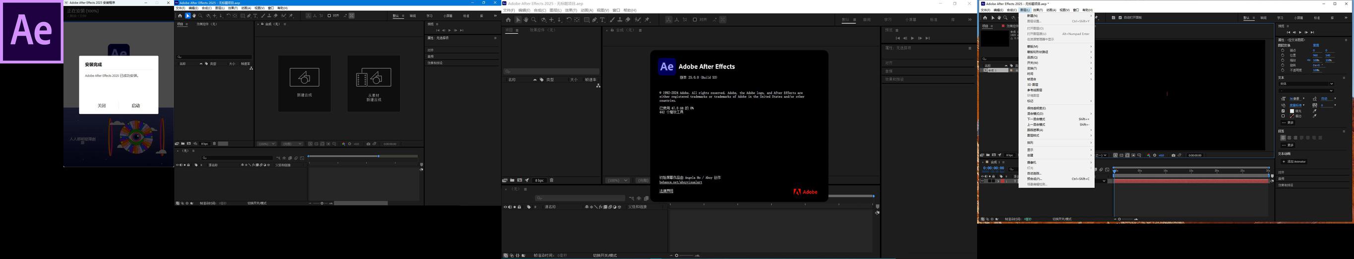Screen dimensions: 1354x259
Task: Click the Home icon in the first After Effects window
Action: click(181, 16)
